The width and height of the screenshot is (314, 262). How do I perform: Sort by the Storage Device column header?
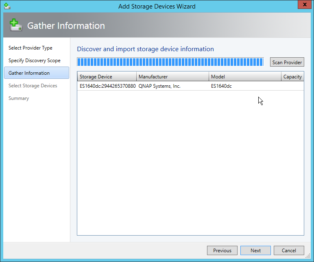107,77
